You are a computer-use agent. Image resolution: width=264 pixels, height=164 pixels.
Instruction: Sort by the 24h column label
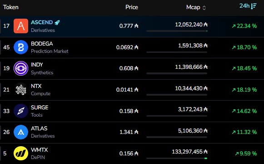244,6
